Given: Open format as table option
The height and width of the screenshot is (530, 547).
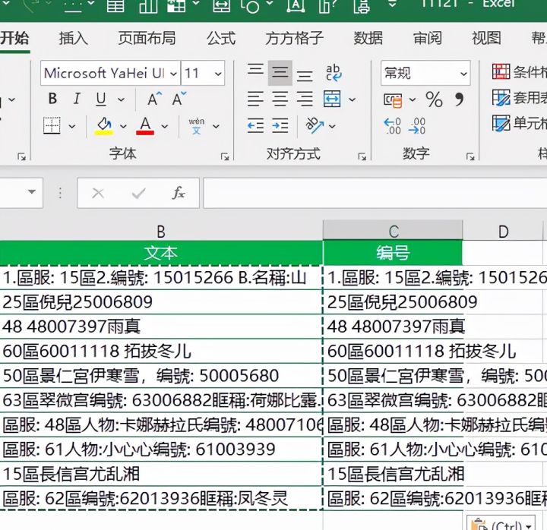Looking at the screenshot, I should click(x=519, y=98).
